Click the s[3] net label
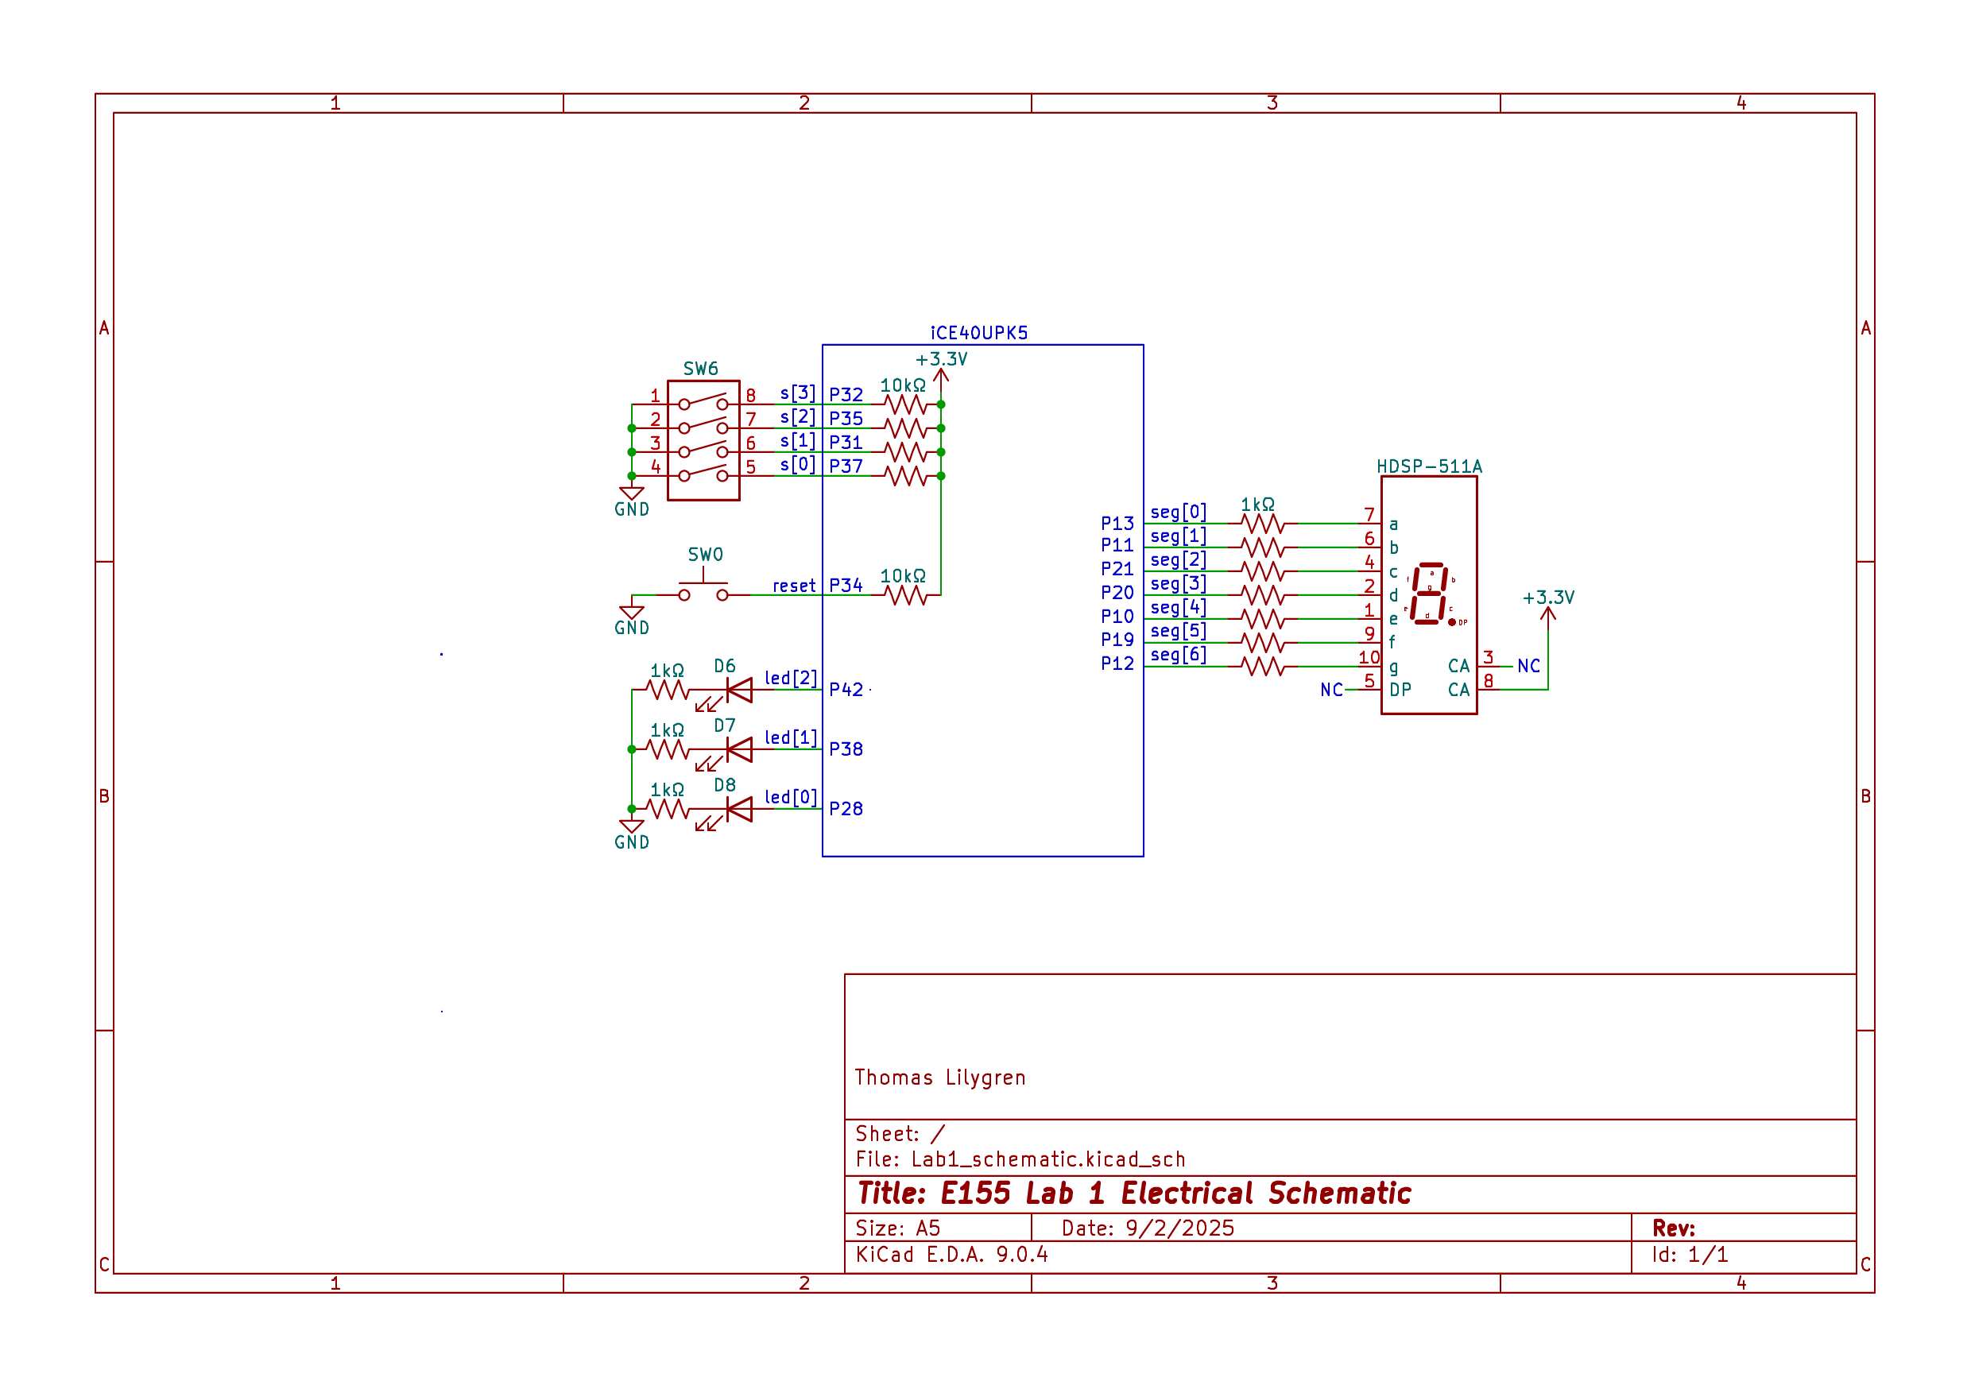This screenshot has width=1971, height=1389. click(x=797, y=393)
